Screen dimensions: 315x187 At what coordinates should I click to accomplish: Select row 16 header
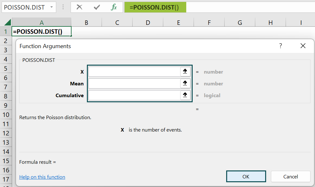coord(6,170)
